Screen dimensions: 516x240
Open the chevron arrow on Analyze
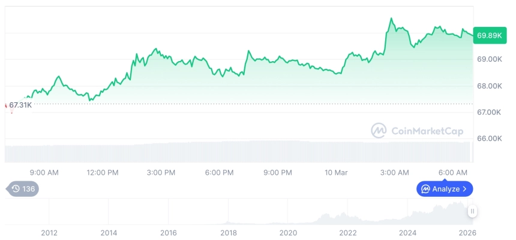[x=464, y=189]
